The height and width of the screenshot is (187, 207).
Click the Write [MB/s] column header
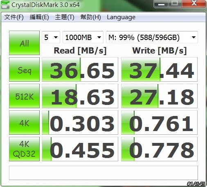(160, 51)
